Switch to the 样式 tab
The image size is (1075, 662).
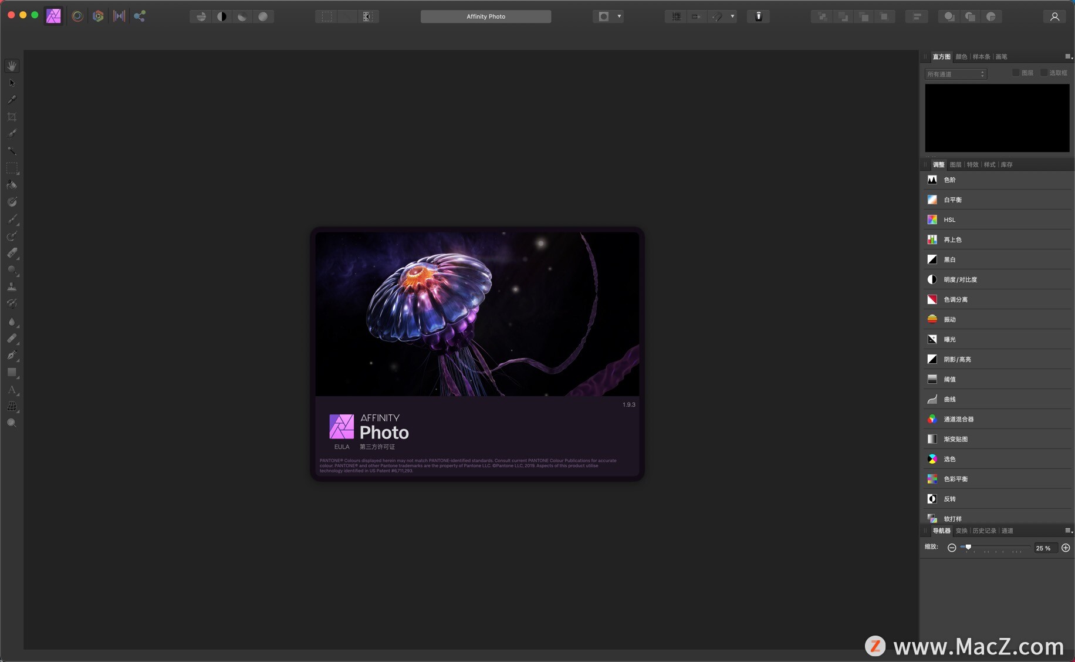coord(989,165)
